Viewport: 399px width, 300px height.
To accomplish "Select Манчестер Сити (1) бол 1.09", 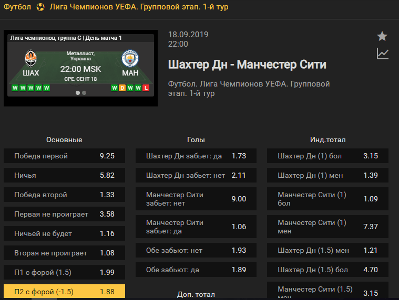I will (328, 199).
